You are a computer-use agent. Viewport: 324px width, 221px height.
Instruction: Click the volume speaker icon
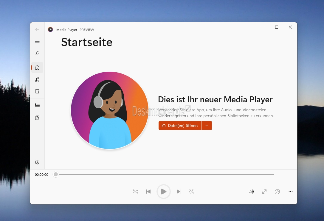click(x=251, y=192)
